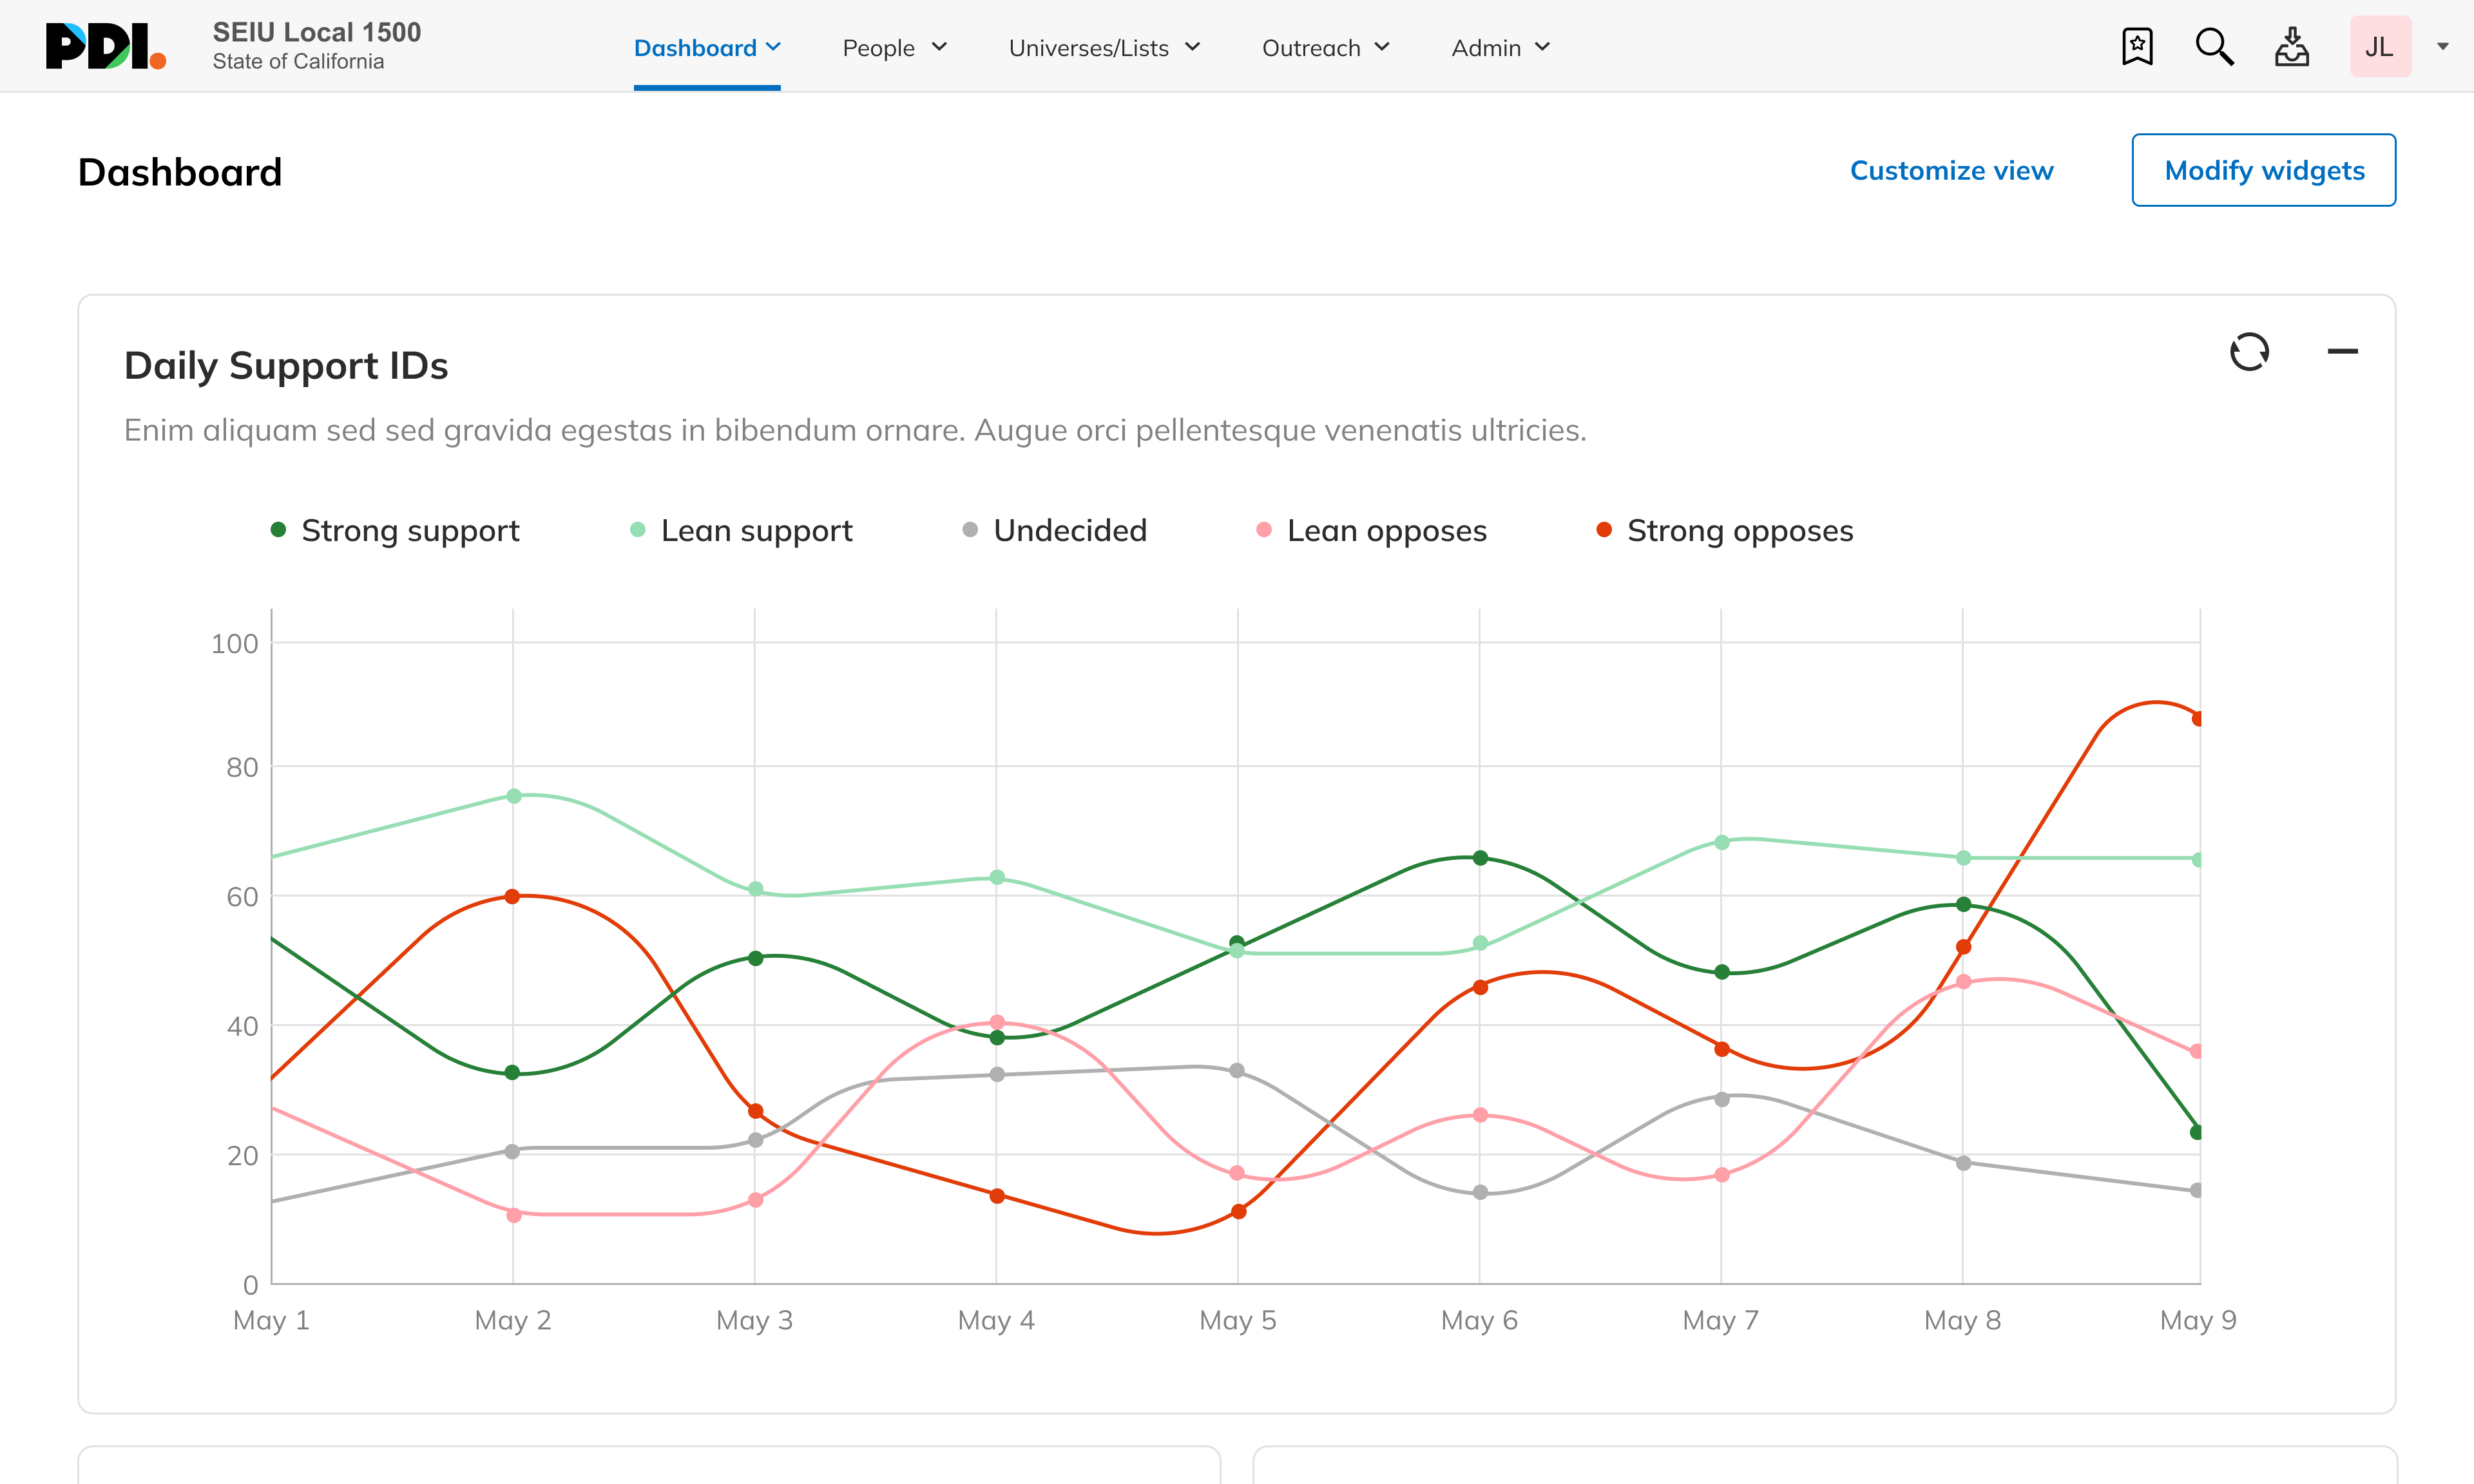Collapse the Daily Support IDs widget
Screen dimensions: 2474x1484
click(2342, 351)
